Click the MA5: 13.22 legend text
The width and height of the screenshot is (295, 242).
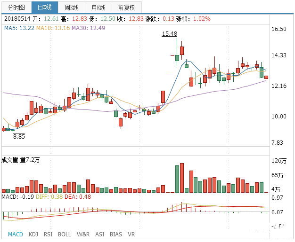click(19, 28)
